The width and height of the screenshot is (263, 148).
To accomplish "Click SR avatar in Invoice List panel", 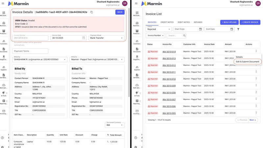I will coord(258,3).
